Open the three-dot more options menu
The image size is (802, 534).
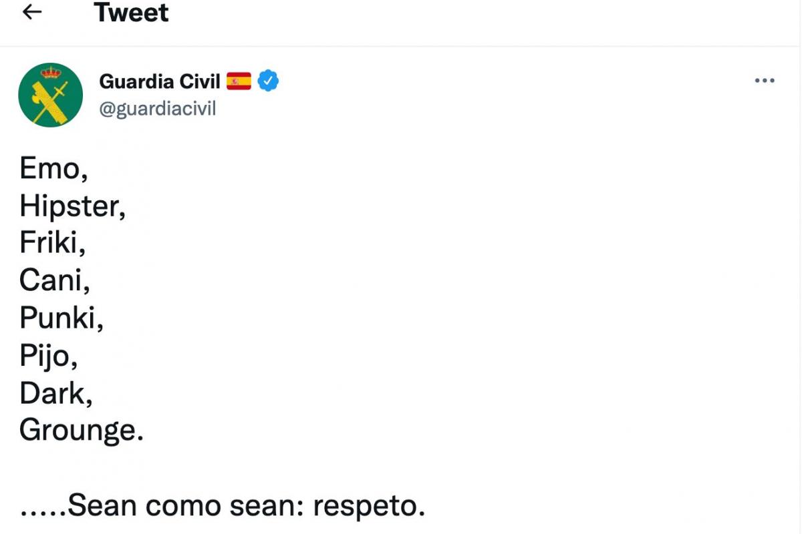coord(764,81)
